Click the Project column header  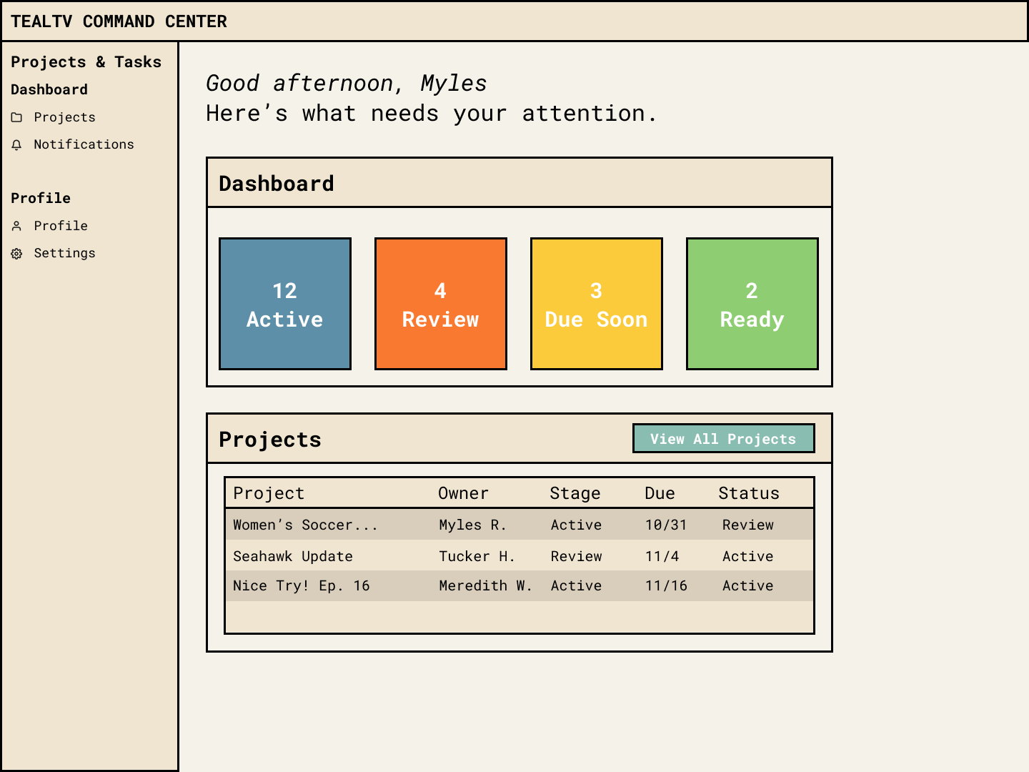269,493
